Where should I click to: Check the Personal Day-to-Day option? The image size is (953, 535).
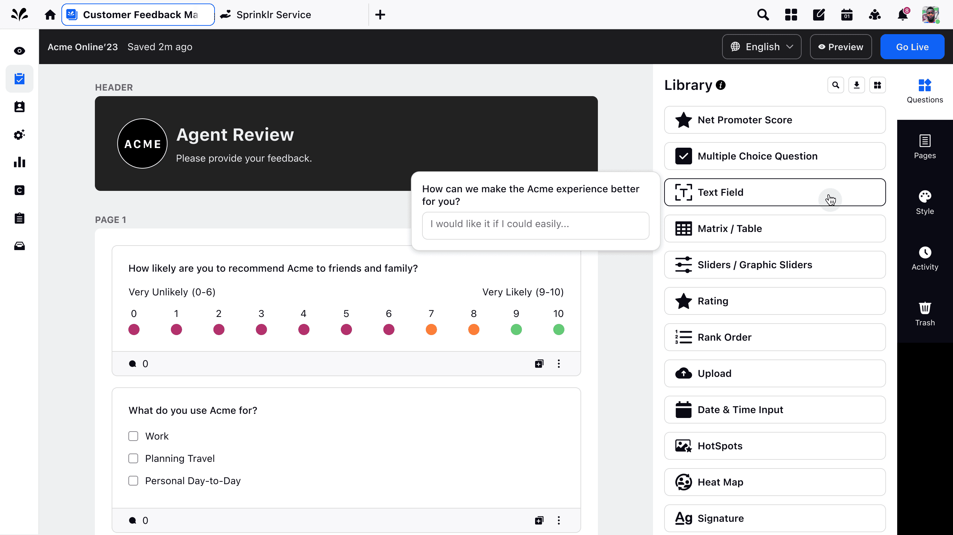coord(133,480)
